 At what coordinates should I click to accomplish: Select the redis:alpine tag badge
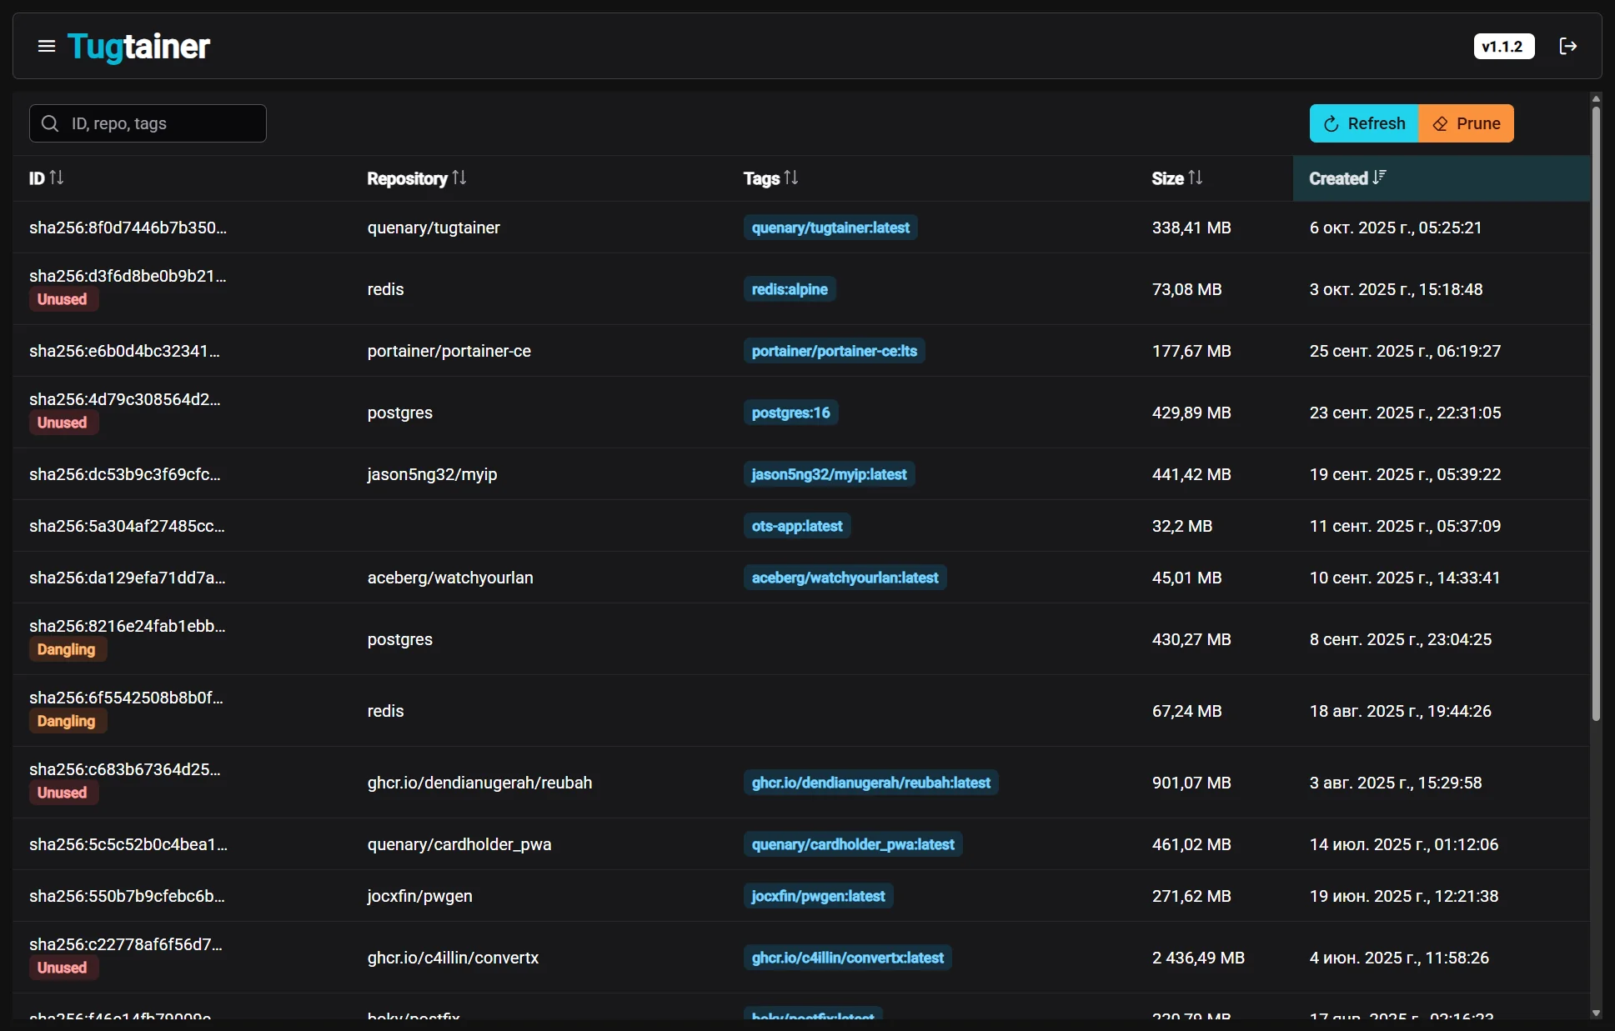(790, 288)
